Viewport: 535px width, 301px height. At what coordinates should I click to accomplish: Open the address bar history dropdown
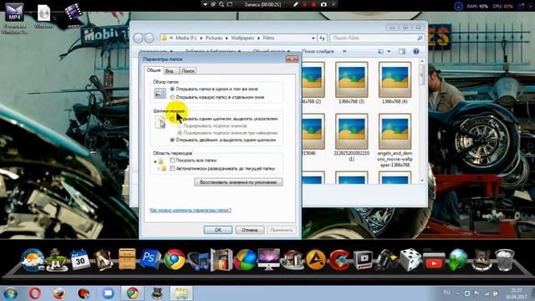click(313, 38)
